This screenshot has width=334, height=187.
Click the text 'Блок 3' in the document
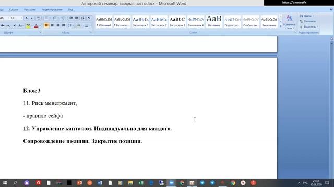[32, 91]
